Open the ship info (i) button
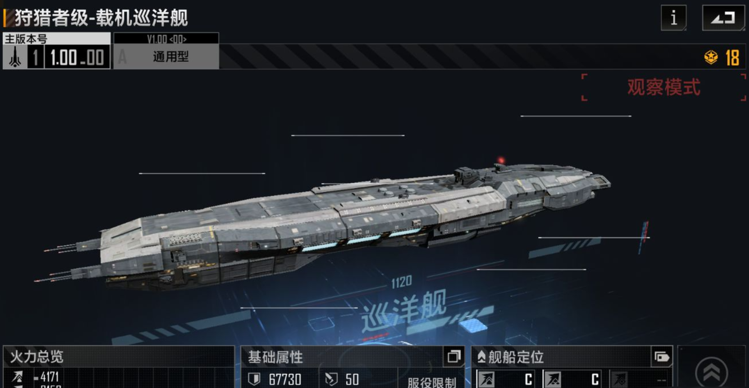This screenshot has width=749, height=388. [673, 18]
